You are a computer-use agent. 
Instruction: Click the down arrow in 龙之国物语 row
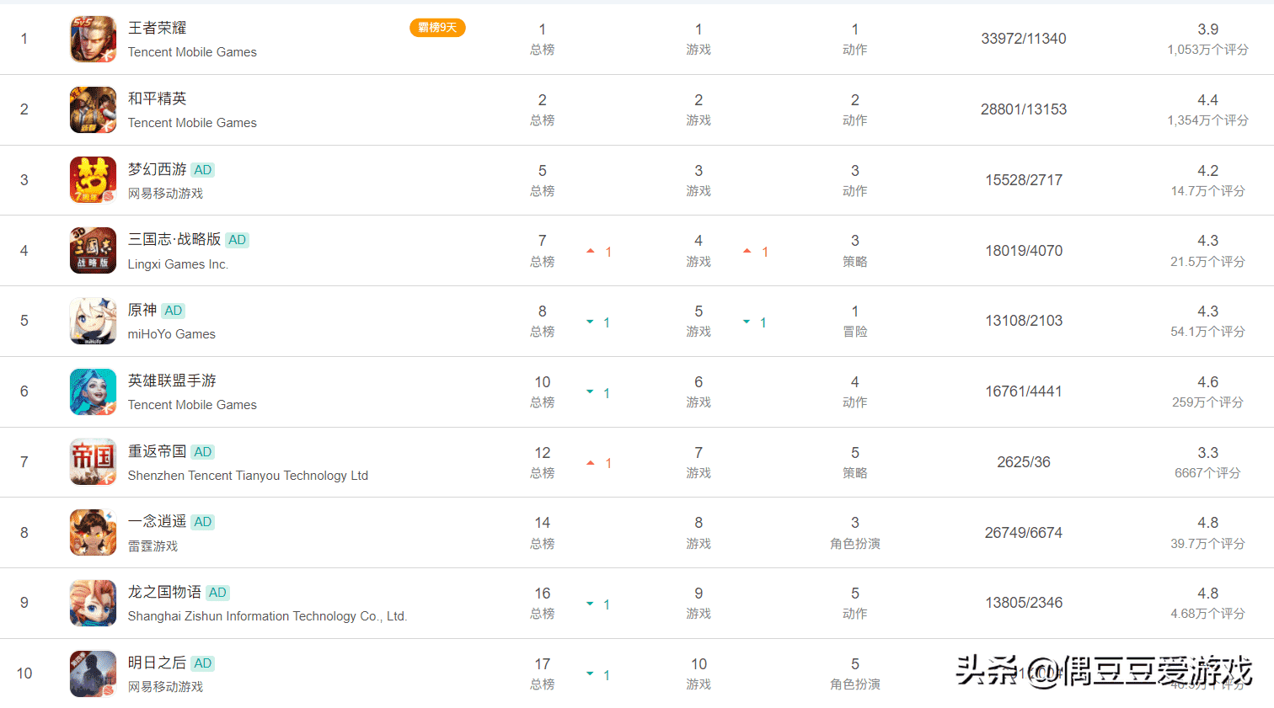[590, 604]
